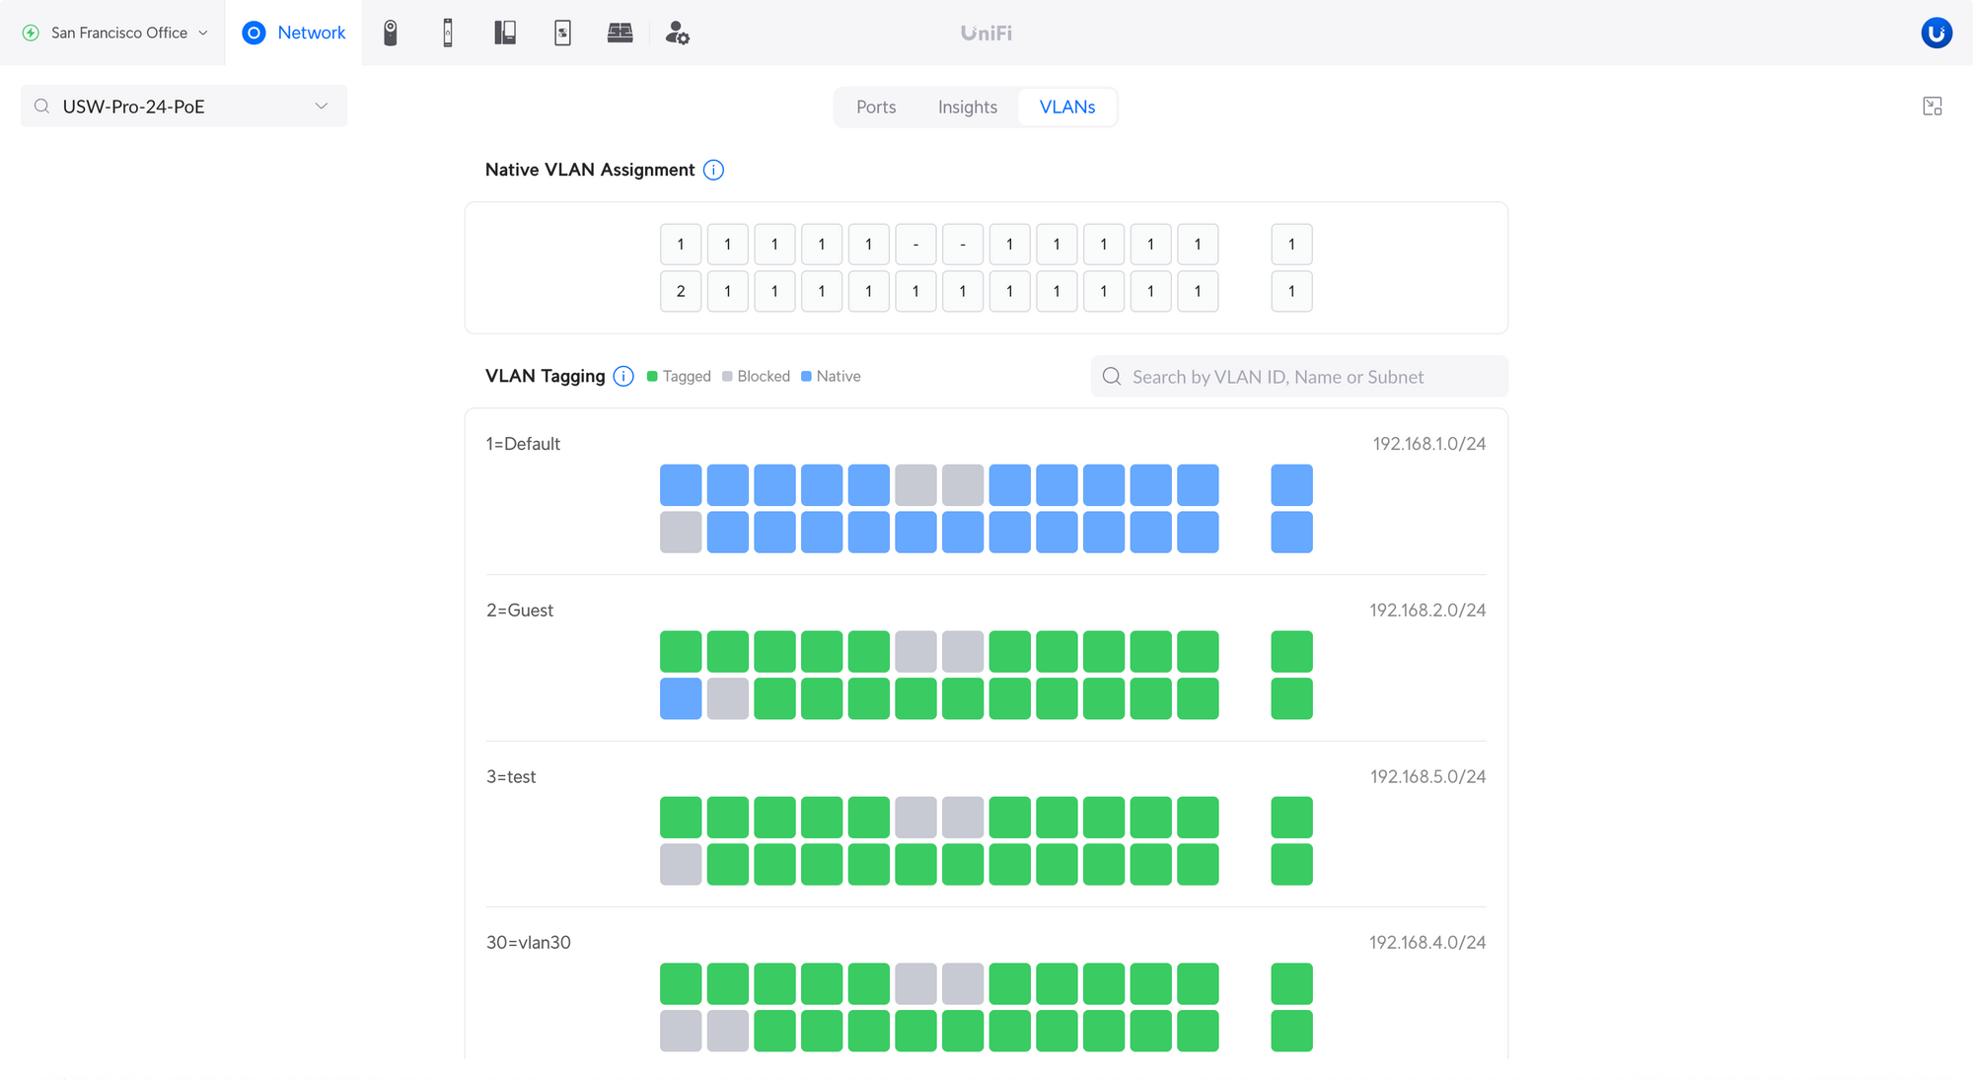Toggle first dash native VLAN port box
The width and height of the screenshot is (1973, 1080).
click(x=915, y=245)
